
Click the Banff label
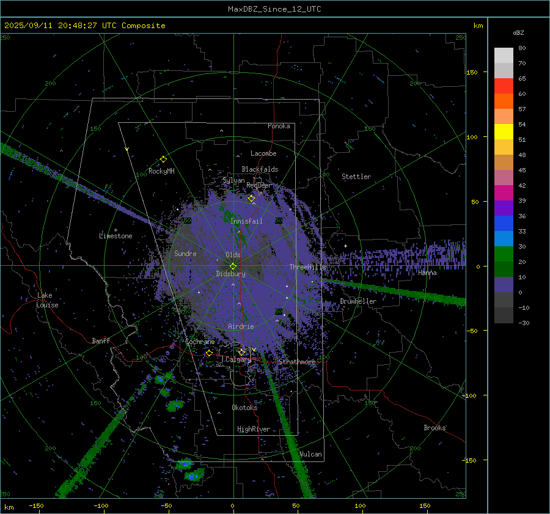[101, 340]
